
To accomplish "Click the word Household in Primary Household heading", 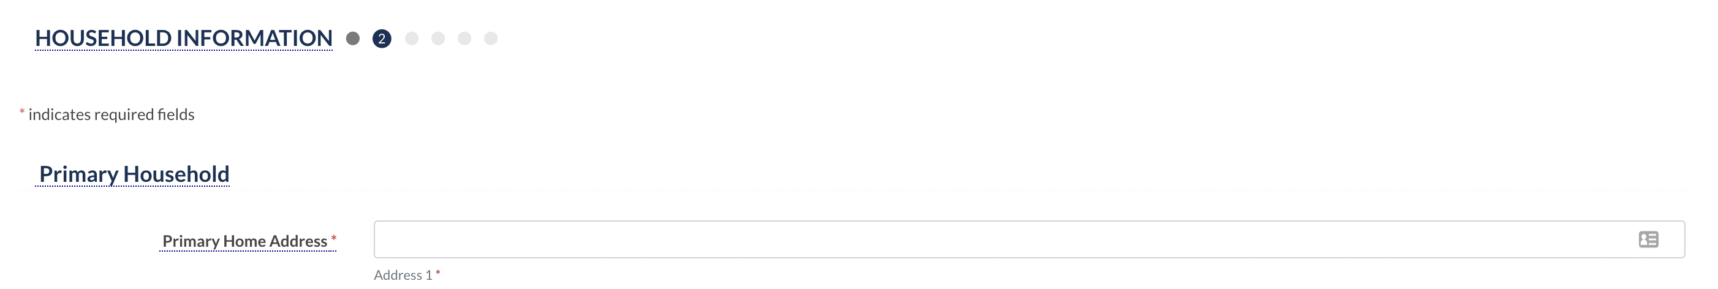I will click(176, 175).
